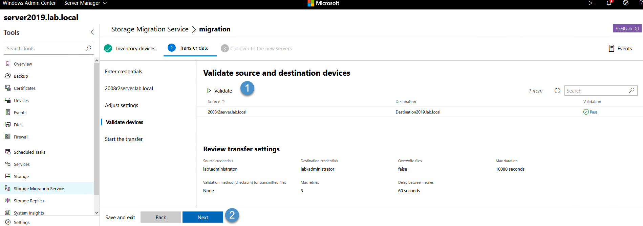Click the Scheduled Tasks icon
This screenshot has height=226, width=643.
pos(8,152)
